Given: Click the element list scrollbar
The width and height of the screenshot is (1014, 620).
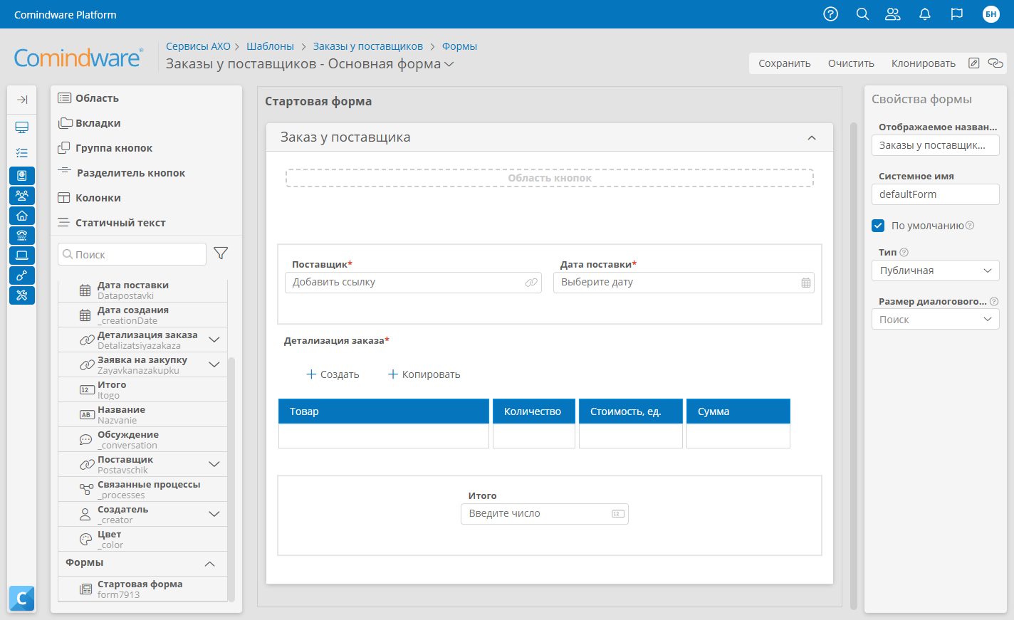Looking at the screenshot, I should coord(231,479).
